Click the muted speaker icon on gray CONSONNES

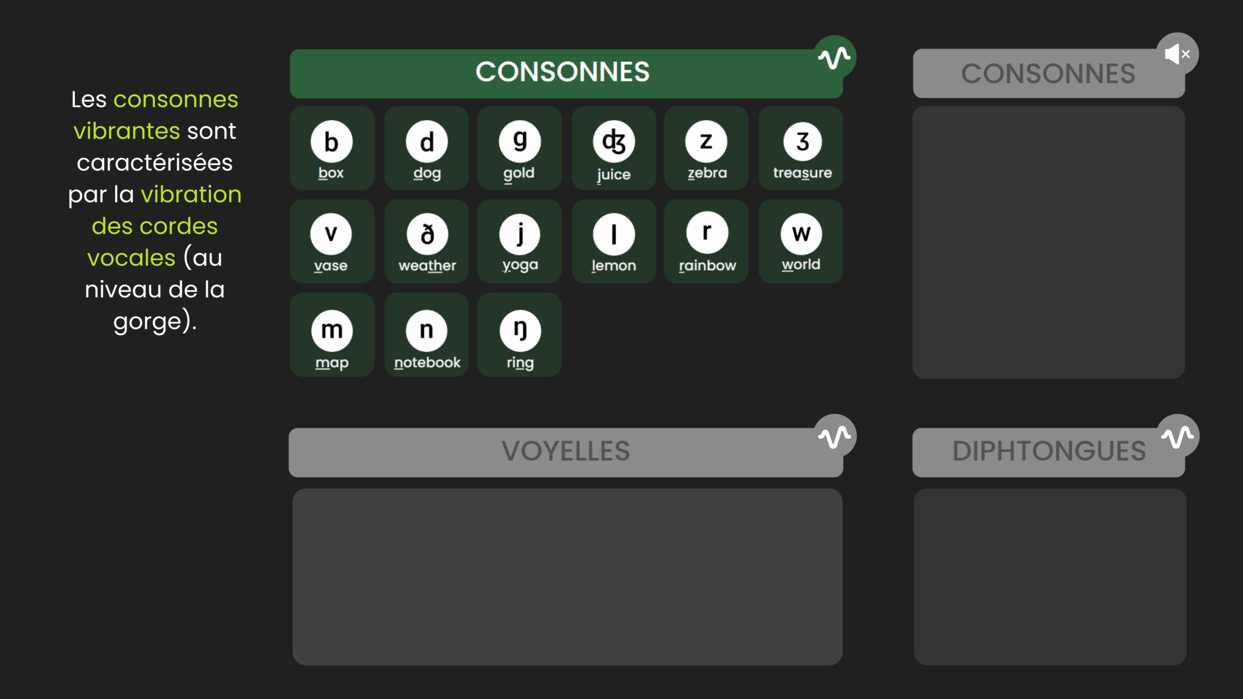click(1177, 54)
